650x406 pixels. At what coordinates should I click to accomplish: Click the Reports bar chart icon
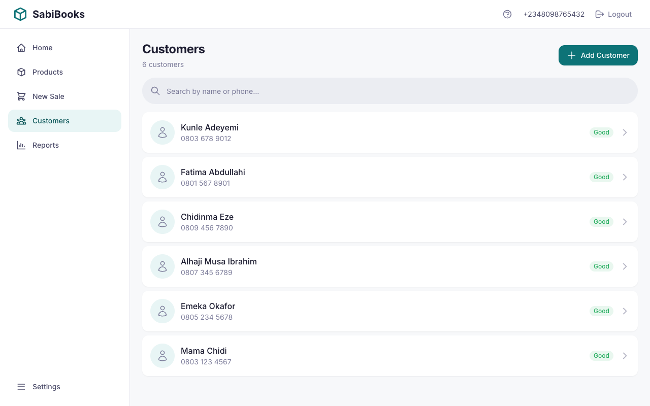pos(21,145)
